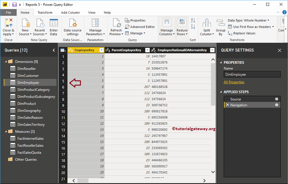The width and height of the screenshot is (288, 184).
Task: Click Replace Values in Transform group
Action: (x=241, y=33)
